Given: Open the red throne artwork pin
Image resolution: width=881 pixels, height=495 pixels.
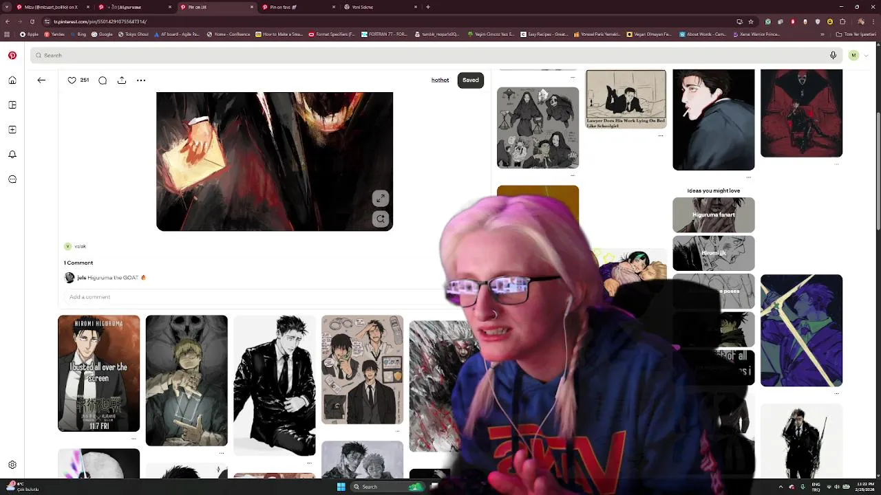Looking at the screenshot, I should (x=801, y=113).
